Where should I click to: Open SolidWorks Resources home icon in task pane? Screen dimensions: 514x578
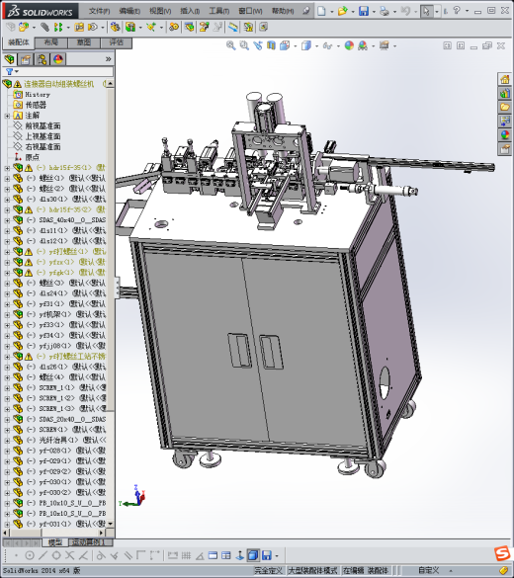coord(504,79)
